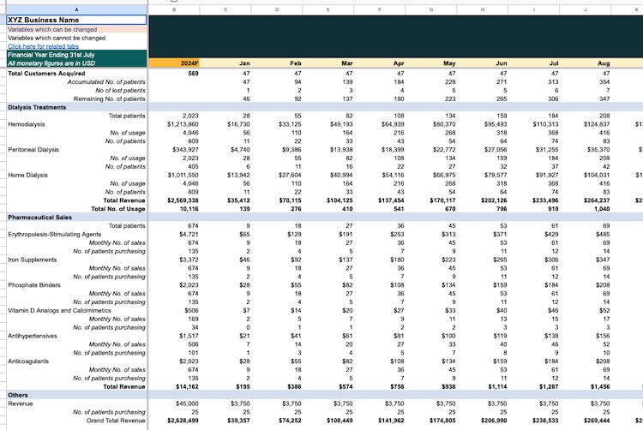Viewport: 643px width, 430px height.
Task: Select column A header
Action: coord(76,9)
